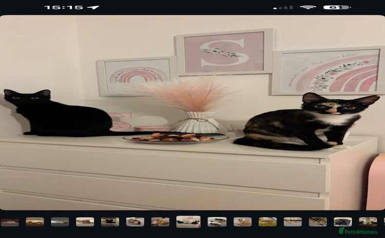Click the tortoiseshell cat in the main photo
Viewport: 385px width, 238px height.
pyautogui.click(x=313, y=123)
